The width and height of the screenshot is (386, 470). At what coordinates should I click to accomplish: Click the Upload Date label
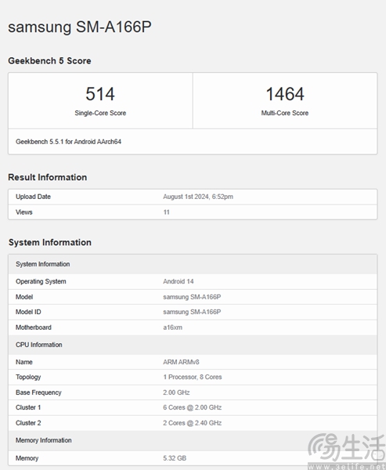pos(33,197)
